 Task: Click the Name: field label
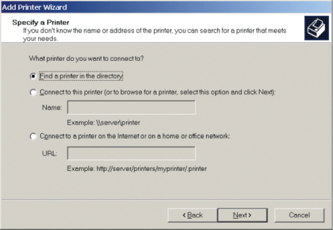tap(52, 108)
